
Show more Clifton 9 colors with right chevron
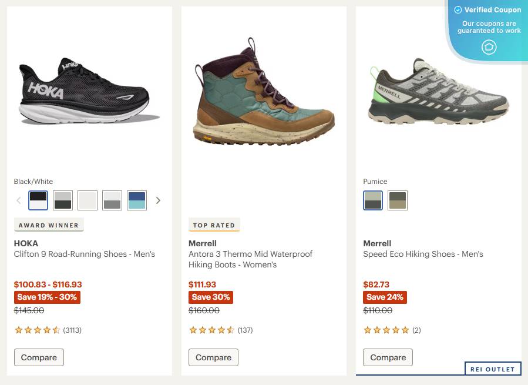(x=158, y=200)
